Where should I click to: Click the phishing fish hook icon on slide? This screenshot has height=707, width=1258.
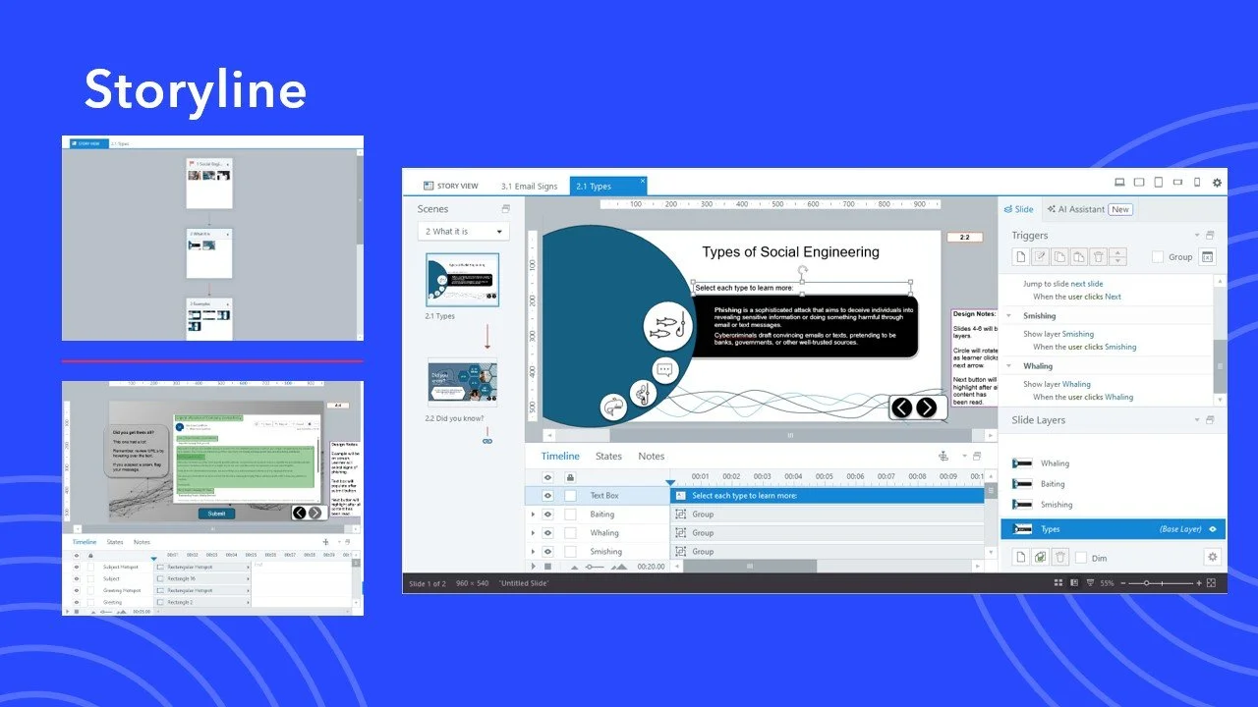668,326
